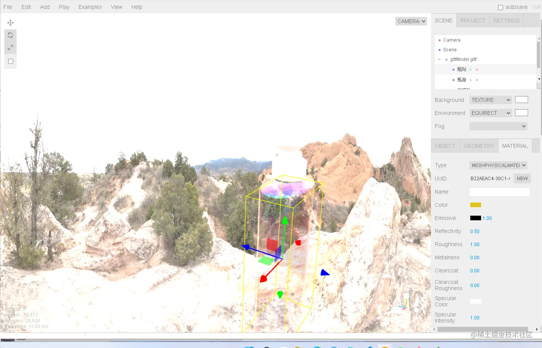Viewport: 542px width, 348px height.
Task: Click the red plane handle of the gizmo
Action: click(x=272, y=245)
